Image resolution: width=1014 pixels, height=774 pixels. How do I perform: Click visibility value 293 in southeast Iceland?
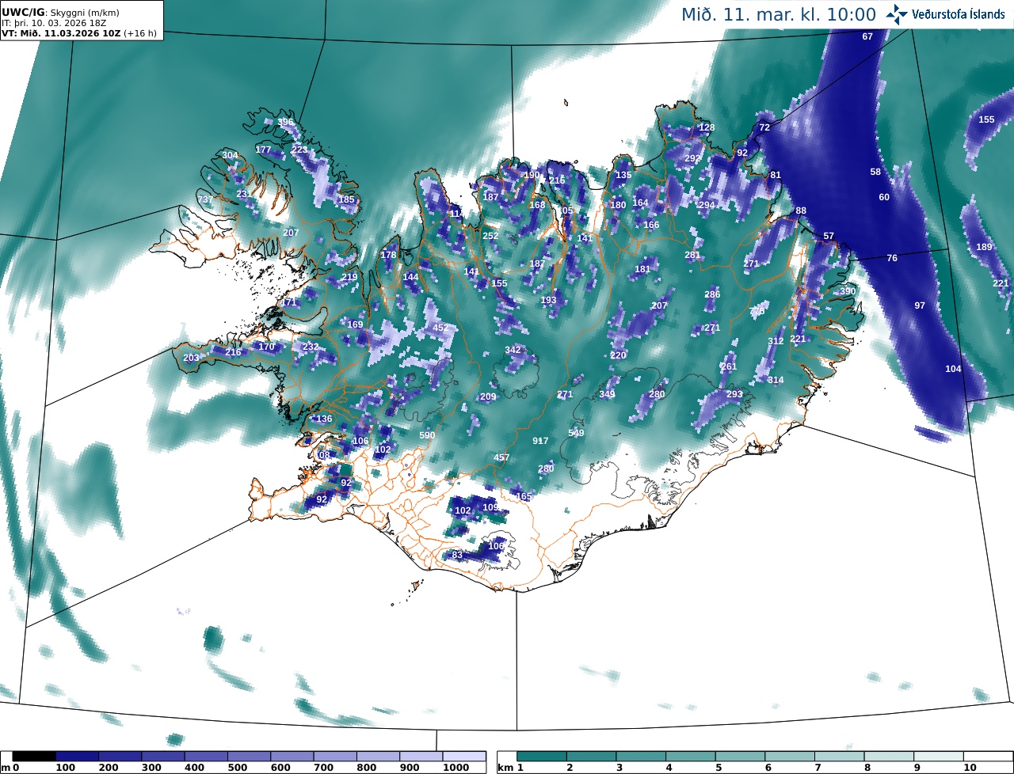[734, 394]
